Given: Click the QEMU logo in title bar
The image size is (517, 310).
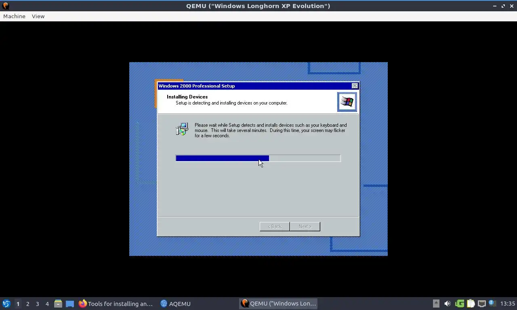Looking at the screenshot, I should click(x=6, y=6).
